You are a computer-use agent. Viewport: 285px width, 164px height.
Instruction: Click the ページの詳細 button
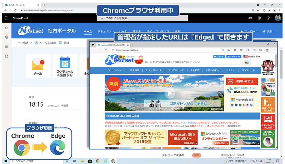(x=45, y=43)
